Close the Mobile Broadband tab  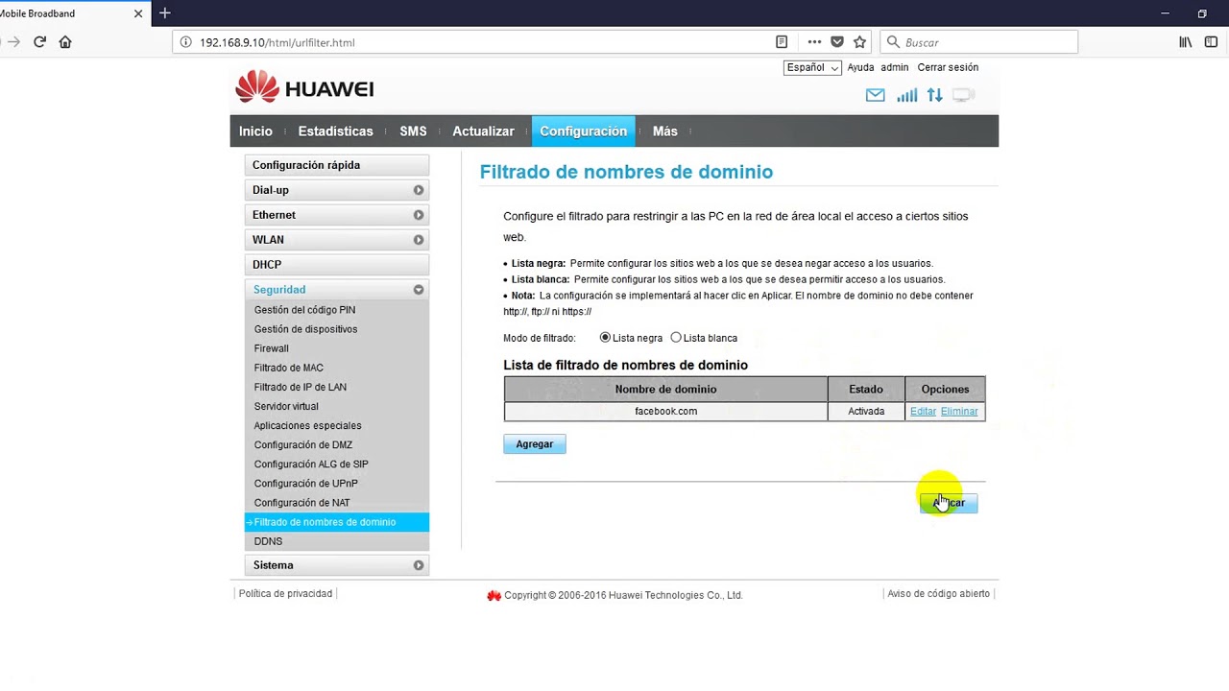pyautogui.click(x=138, y=13)
